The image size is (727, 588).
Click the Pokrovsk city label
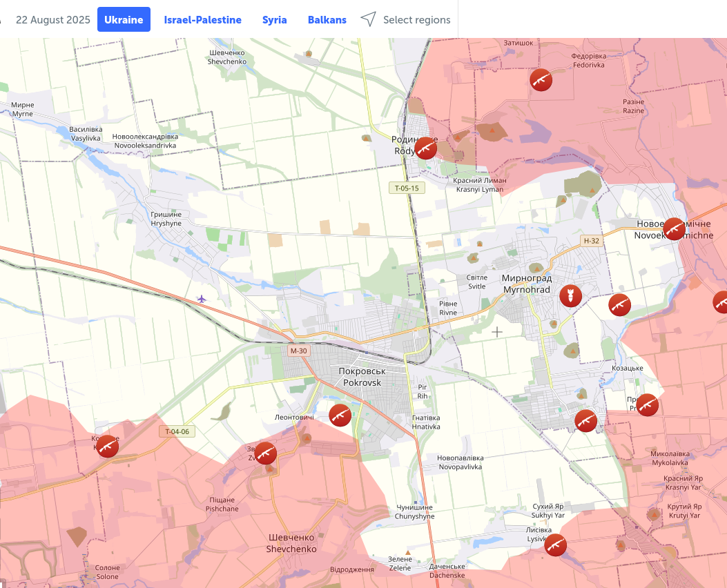point(362,377)
